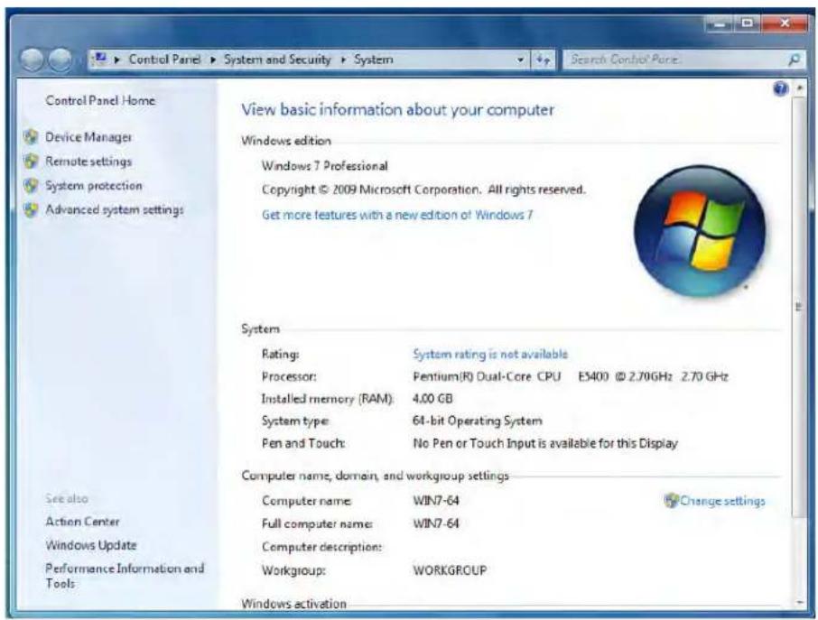Click Get more features with new edition link

point(397,215)
